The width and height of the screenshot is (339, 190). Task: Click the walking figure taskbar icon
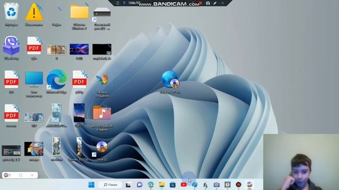[x=206, y=185]
